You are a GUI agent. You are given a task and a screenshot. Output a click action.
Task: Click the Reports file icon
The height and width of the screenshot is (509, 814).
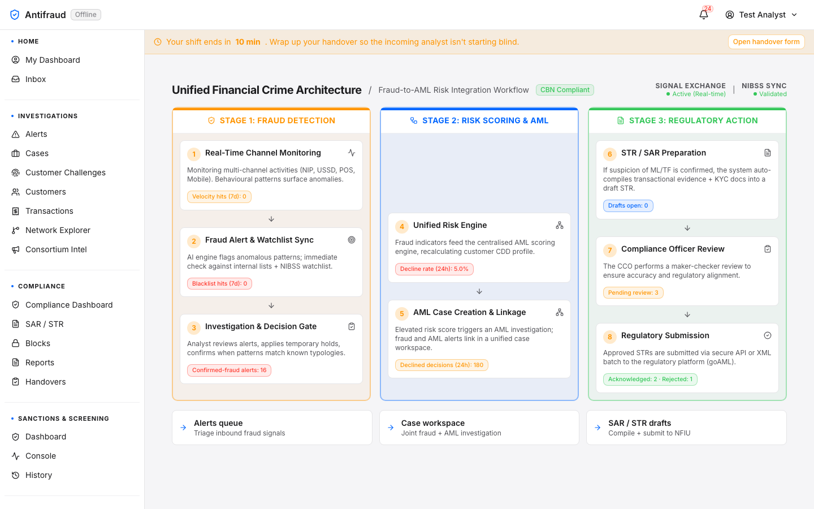click(x=16, y=363)
